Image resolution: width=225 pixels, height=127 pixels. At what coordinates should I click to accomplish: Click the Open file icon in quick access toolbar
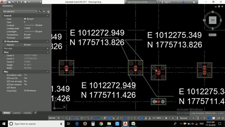click(x=13, y=2)
